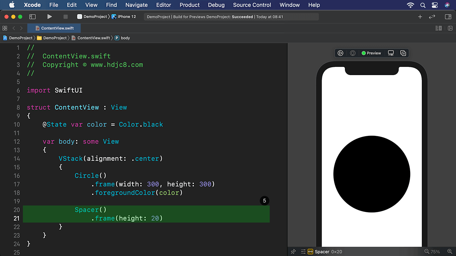Click the struct ContentView declaration
Viewport: 456px width, 256px height.
pyautogui.click(x=77, y=107)
